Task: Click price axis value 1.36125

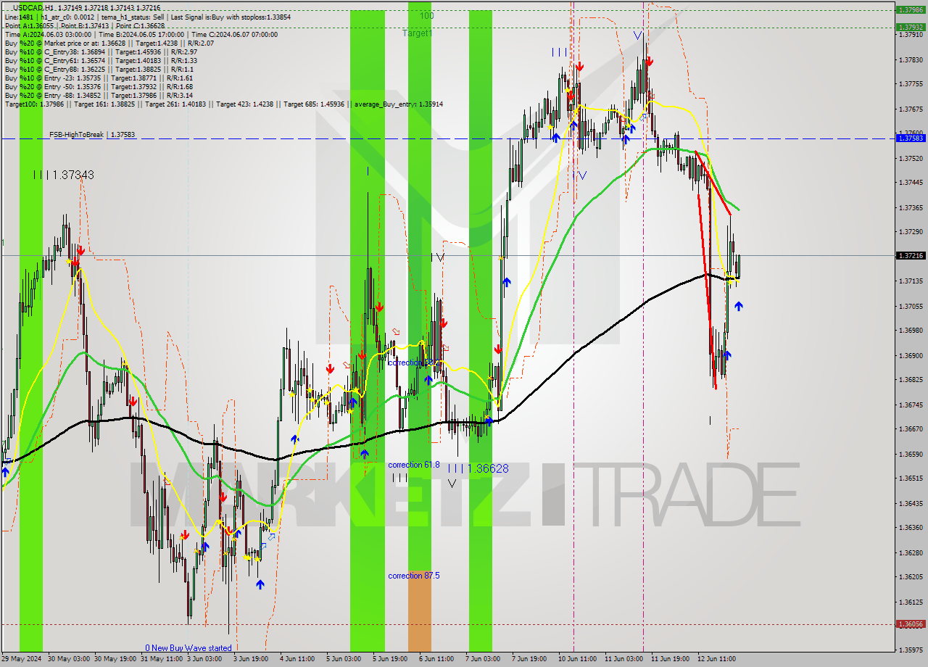Action: point(911,602)
